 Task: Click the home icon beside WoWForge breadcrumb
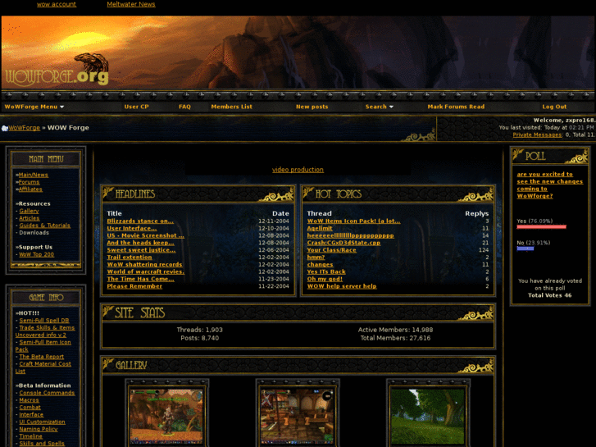click(5, 128)
